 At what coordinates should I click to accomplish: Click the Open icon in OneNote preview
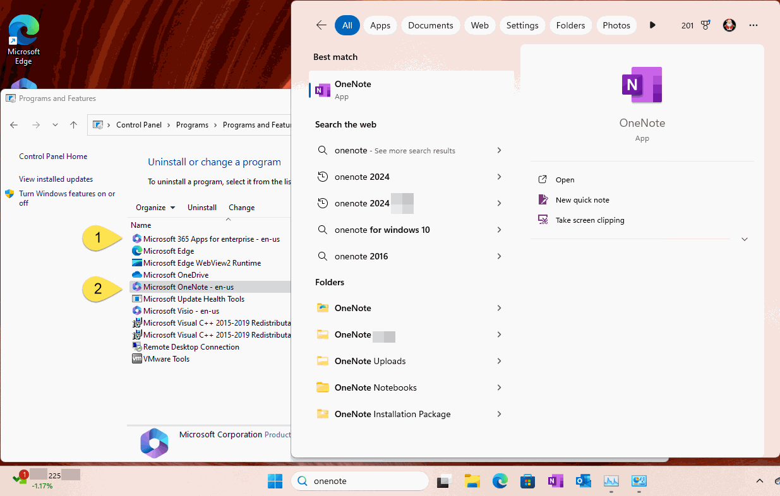click(543, 180)
